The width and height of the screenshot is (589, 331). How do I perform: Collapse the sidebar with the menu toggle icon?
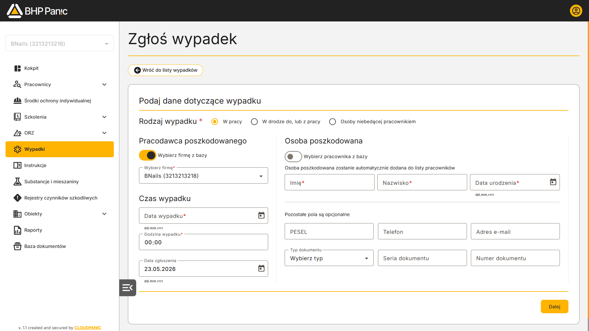pos(128,287)
